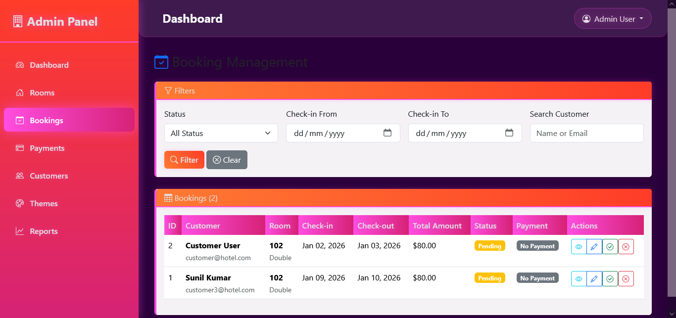The image size is (676, 318).
Task: Go to Reports in the sidebar
Action: (44, 231)
